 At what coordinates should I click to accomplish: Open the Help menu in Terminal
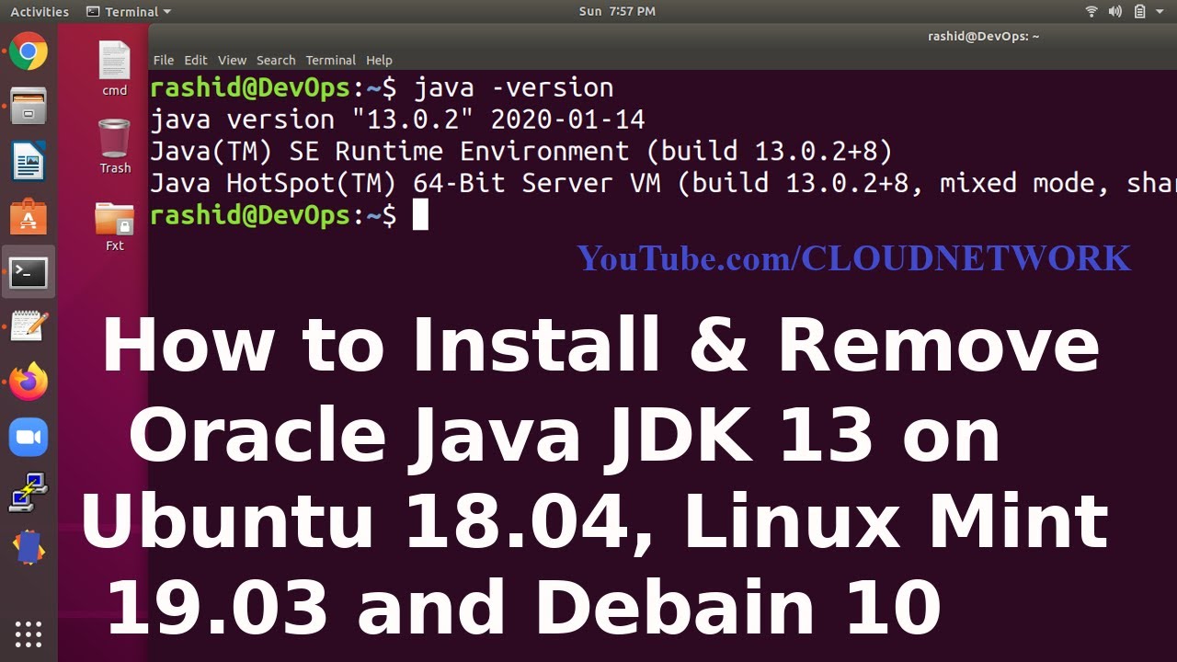point(379,60)
